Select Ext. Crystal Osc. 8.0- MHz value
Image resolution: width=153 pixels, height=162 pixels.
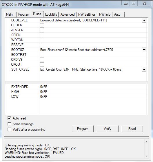[x=81, y=69]
